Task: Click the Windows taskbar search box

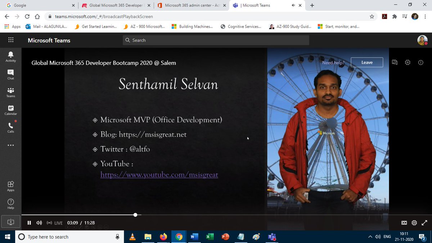Action: 69,237
